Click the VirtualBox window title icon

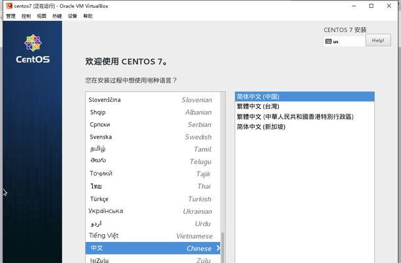pos(9,6)
